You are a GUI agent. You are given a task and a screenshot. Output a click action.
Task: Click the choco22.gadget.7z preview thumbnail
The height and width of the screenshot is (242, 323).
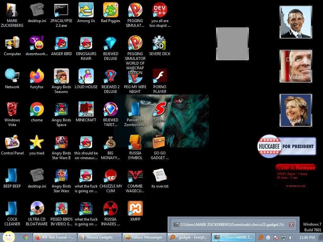[x=233, y=224]
